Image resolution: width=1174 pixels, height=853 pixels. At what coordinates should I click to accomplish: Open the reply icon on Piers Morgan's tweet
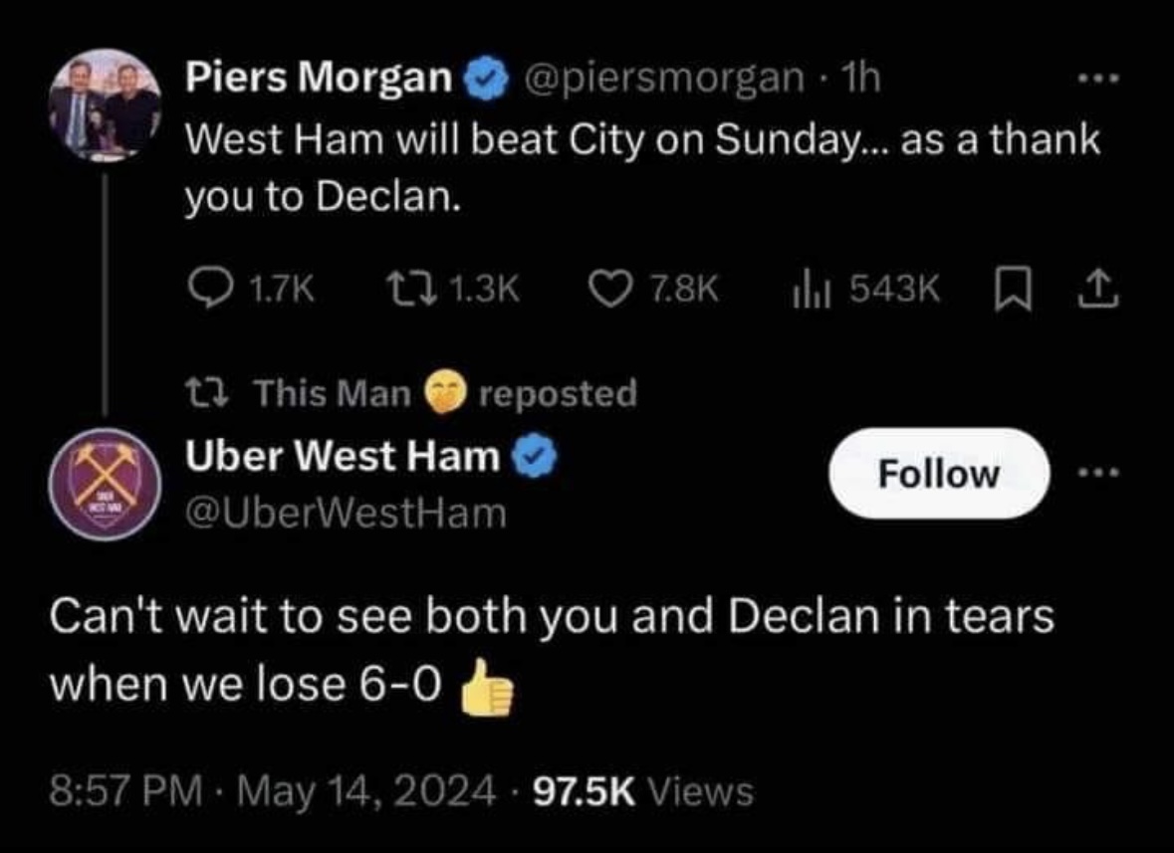210,289
